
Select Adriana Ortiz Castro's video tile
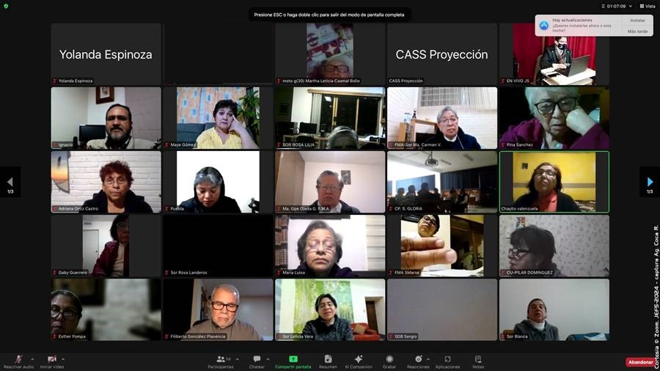[x=106, y=182]
